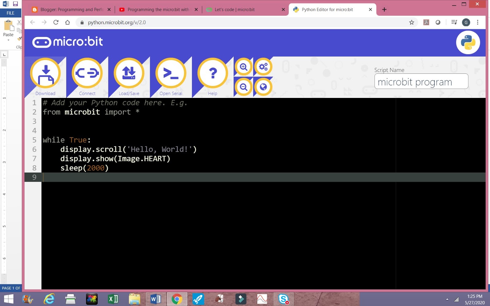Viewport: 490px width, 306px height.
Task: Click the Python logo in the header
Action: pyautogui.click(x=468, y=43)
